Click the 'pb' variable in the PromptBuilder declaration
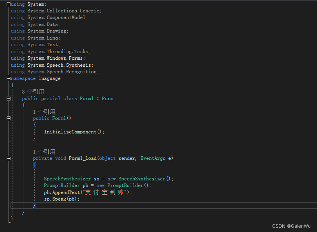The width and height of the screenshot is (317, 232). pos(85,185)
